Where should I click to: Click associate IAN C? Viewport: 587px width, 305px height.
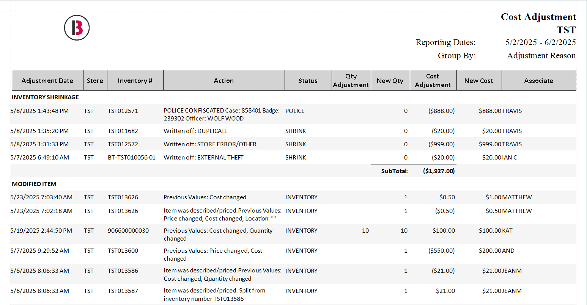[510, 157]
